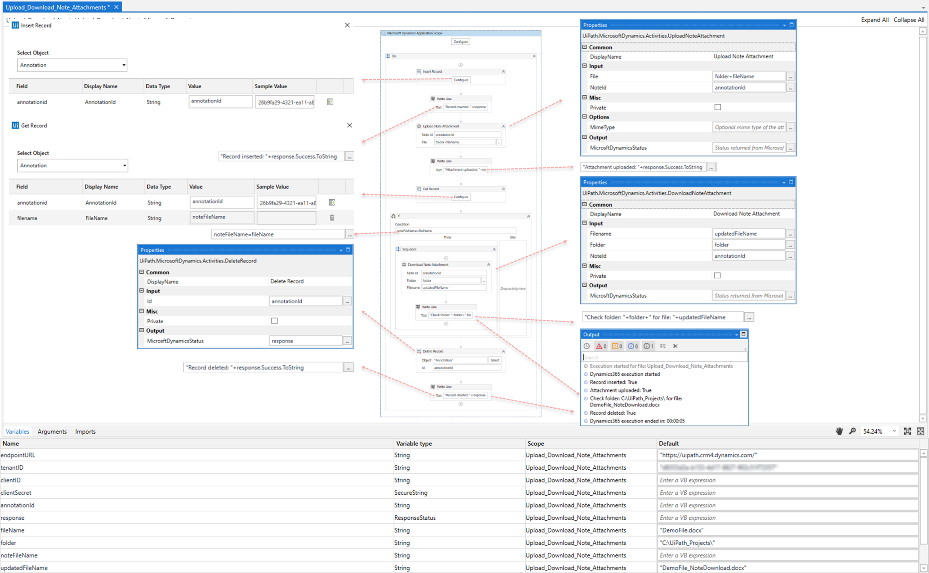
Task: Delete the filename field row
Action: click(x=332, y=218)
